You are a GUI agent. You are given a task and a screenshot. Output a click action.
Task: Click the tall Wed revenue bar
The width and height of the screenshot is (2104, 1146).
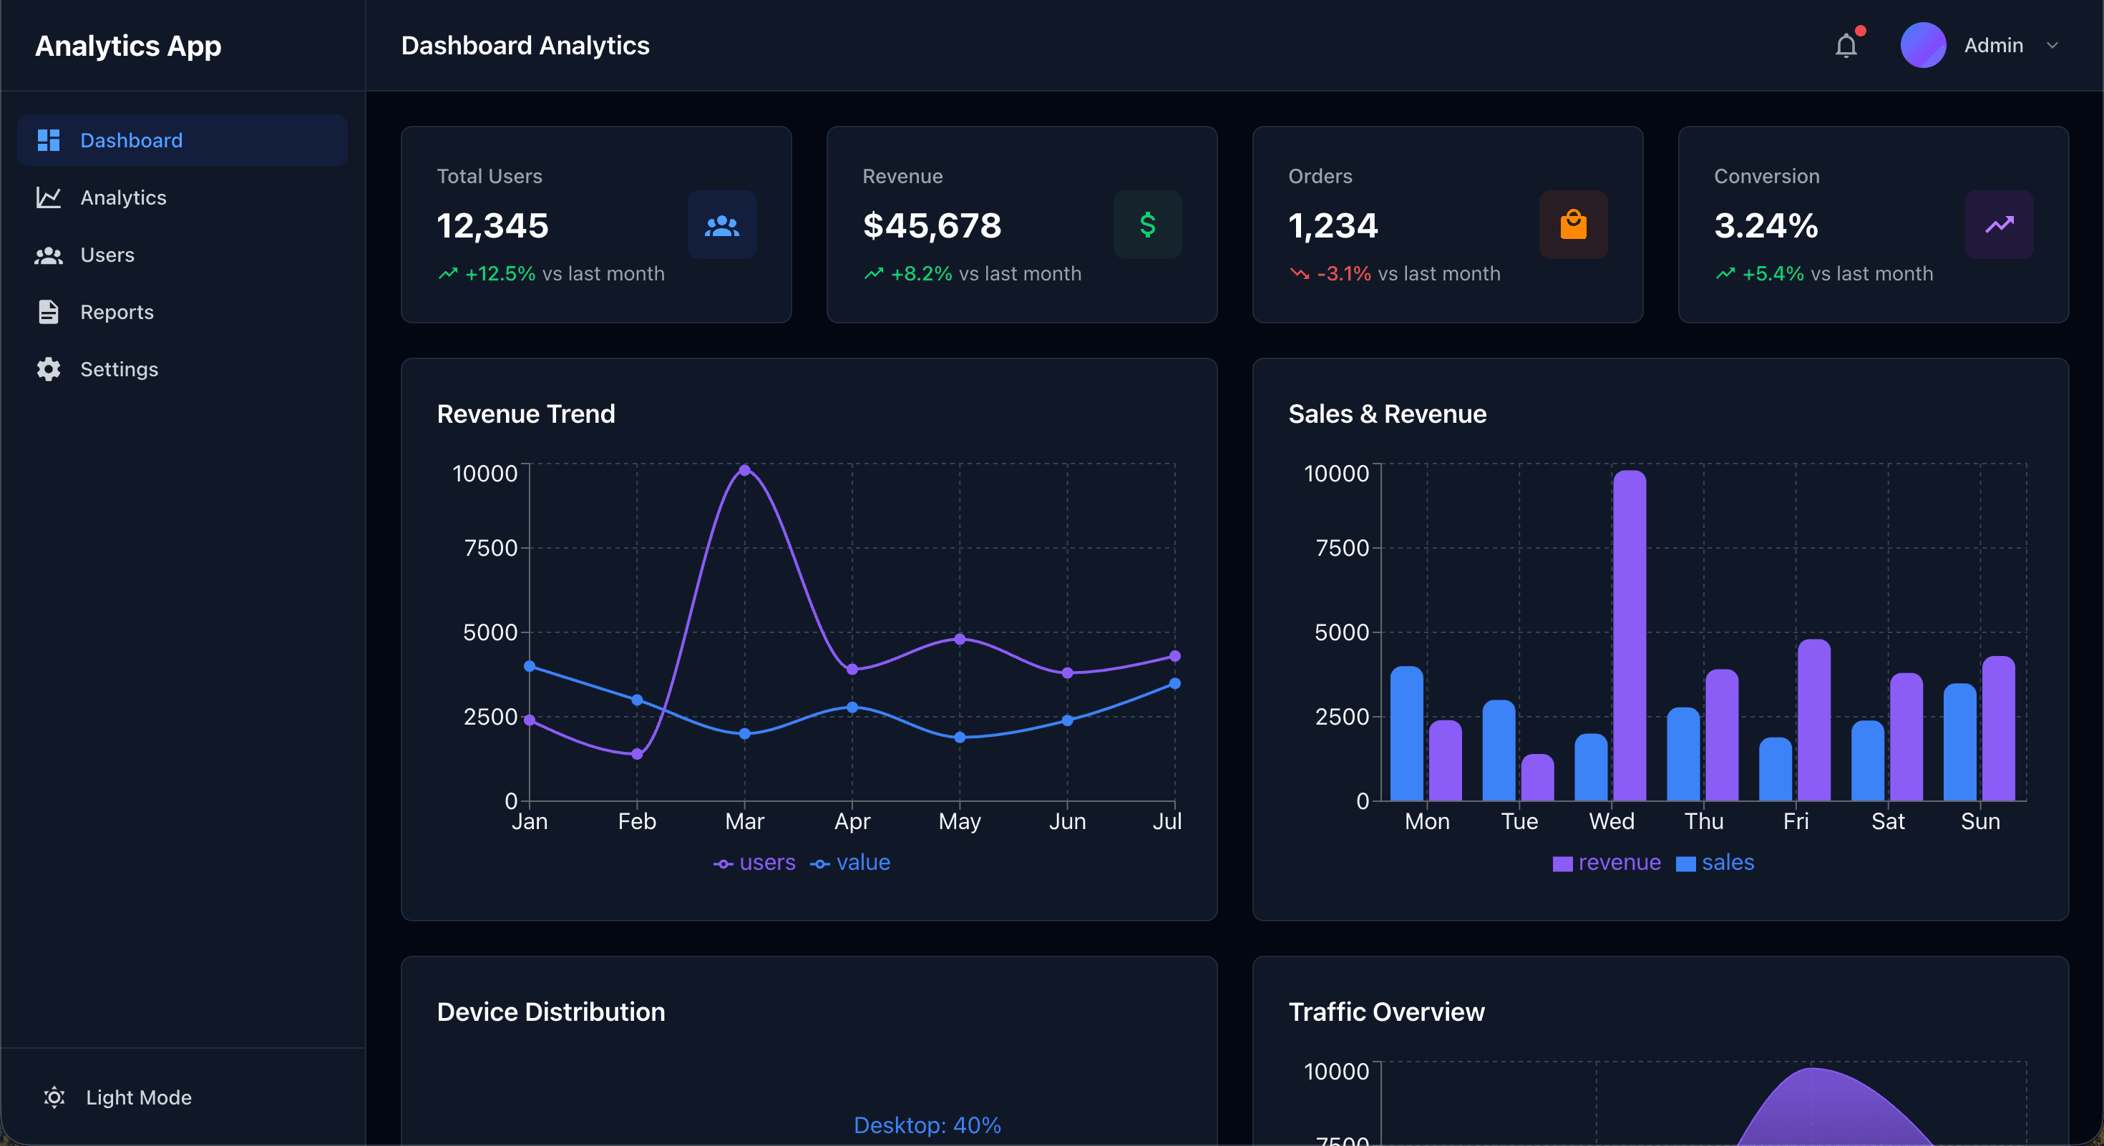1630,635
